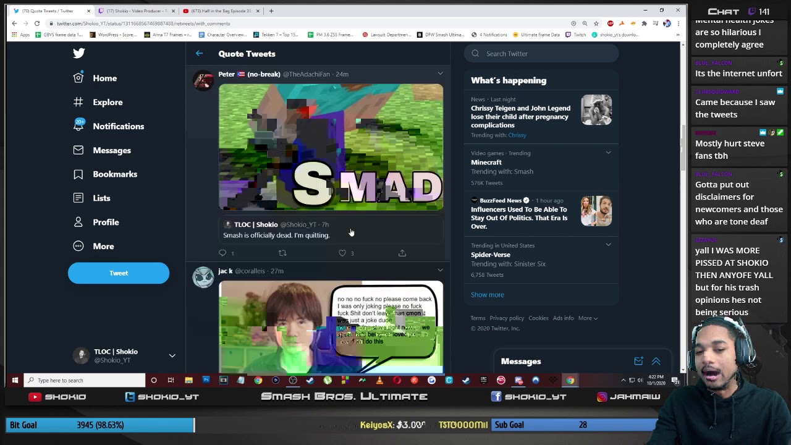Open the Ultimate Frame Data bookmark
Image resolution: width=791 pixels, height=445 pixels.
pyautogui.click(x=536, y=35)
